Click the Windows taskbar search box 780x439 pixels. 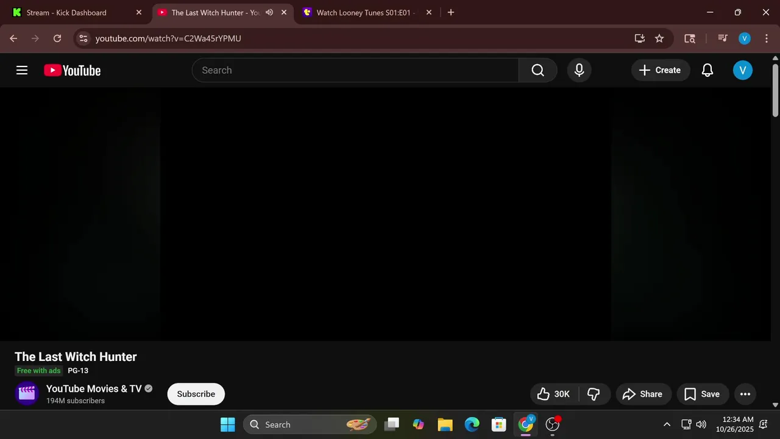pos(309,424)
